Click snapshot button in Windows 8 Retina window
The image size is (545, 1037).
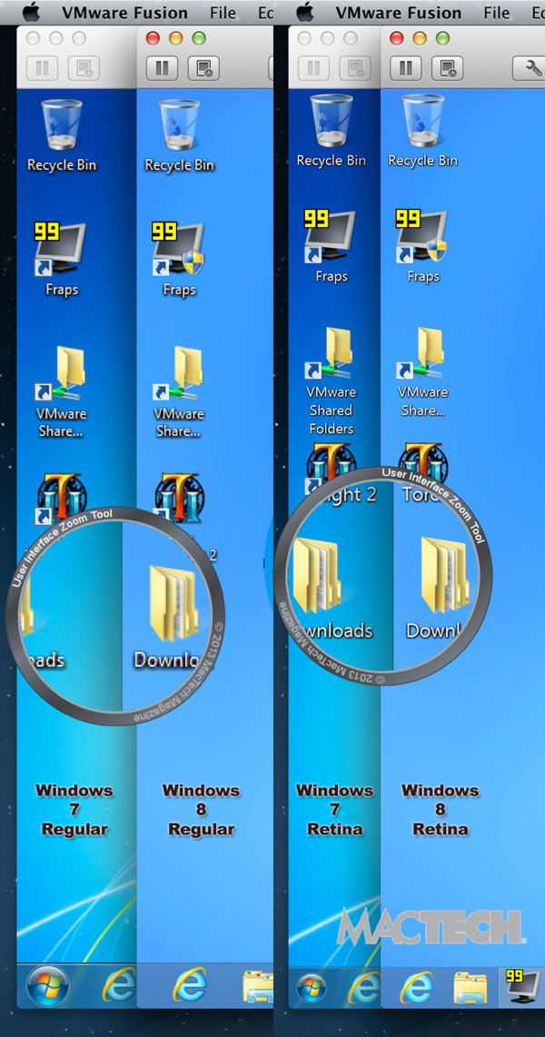[449, 68]
